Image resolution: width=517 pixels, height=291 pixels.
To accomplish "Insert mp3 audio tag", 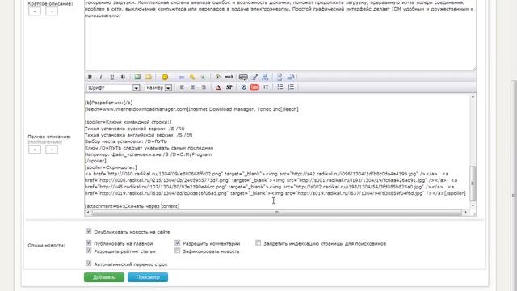I will [229, 77].
